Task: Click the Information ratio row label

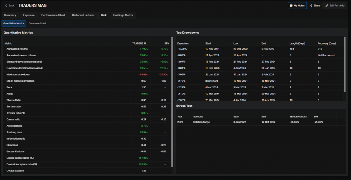Action: tap(16, 139)
